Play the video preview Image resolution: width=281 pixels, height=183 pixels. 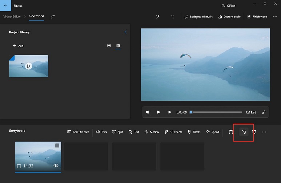[158, 112]
